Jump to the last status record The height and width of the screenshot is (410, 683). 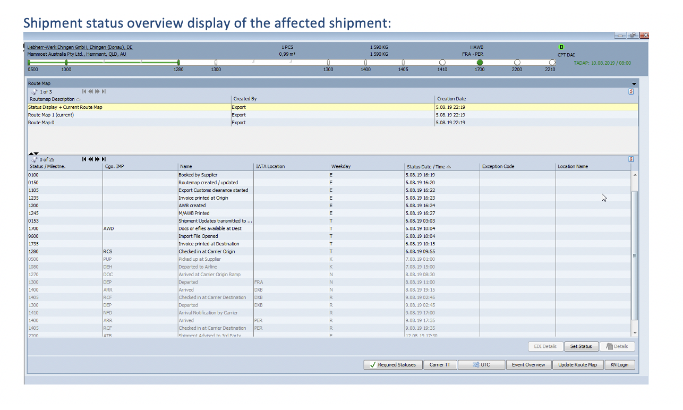tap(104, 159)
